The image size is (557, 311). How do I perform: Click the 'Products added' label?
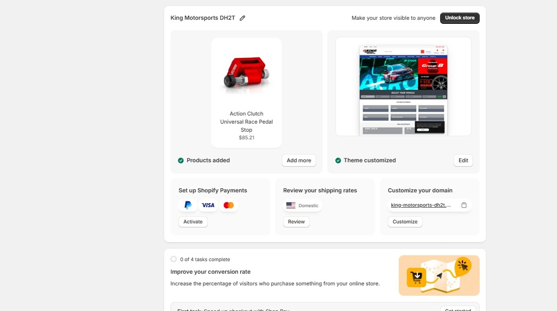pyautogui.click(x=208, y=160)
